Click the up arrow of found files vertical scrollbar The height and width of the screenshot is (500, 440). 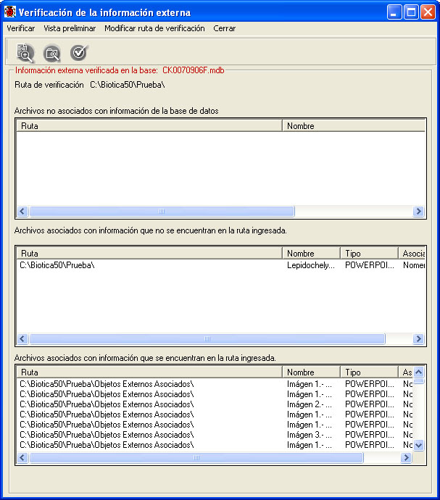(419, 372)
